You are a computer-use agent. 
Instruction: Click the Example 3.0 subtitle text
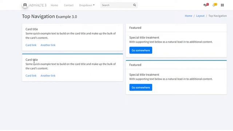[x=66, y=17]
